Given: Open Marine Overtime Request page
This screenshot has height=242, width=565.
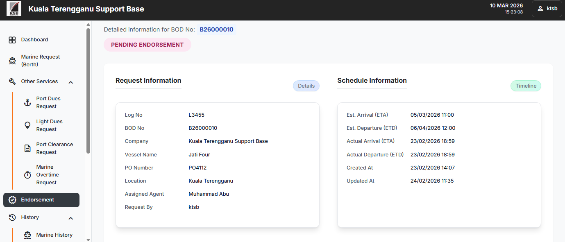Looking at the screenshot, I should pos(48,175).
